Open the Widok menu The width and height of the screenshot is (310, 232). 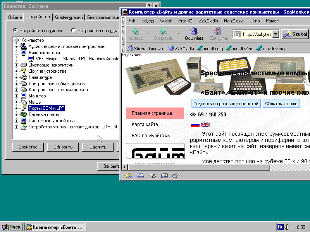[166, 21]
